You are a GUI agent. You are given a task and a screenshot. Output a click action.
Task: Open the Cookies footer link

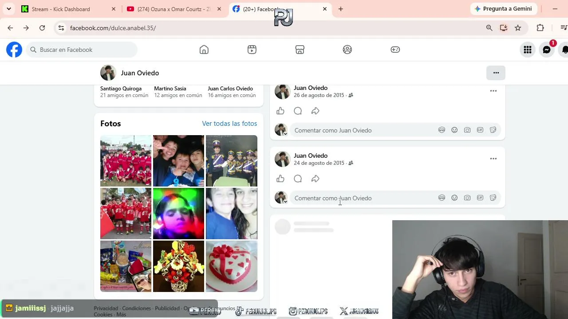[103, 315]
